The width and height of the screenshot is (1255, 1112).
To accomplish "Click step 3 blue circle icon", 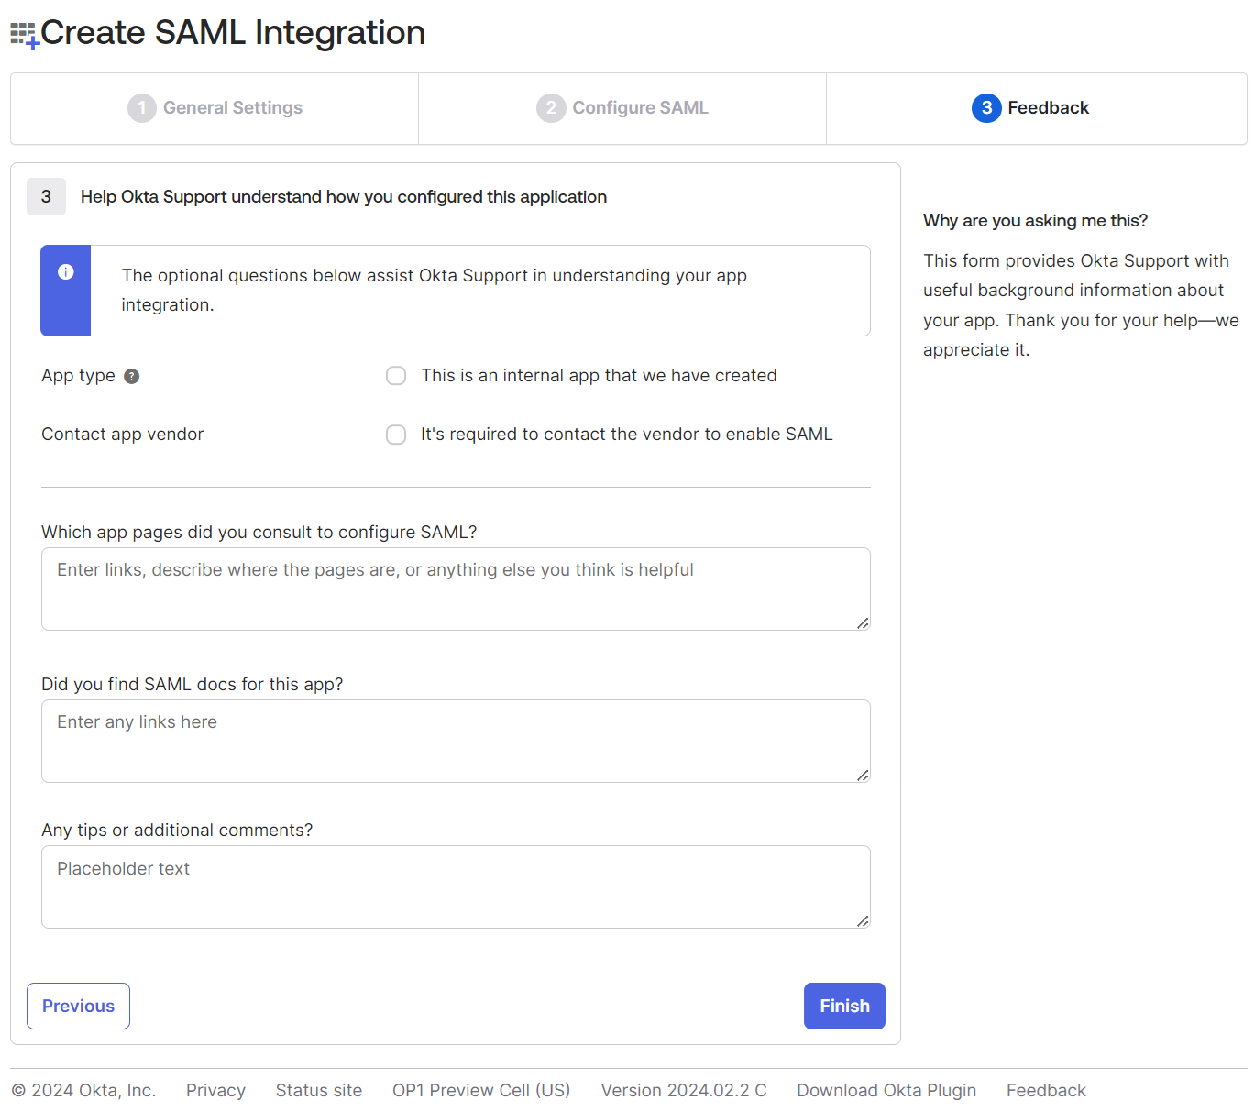I will pos(985,108).
